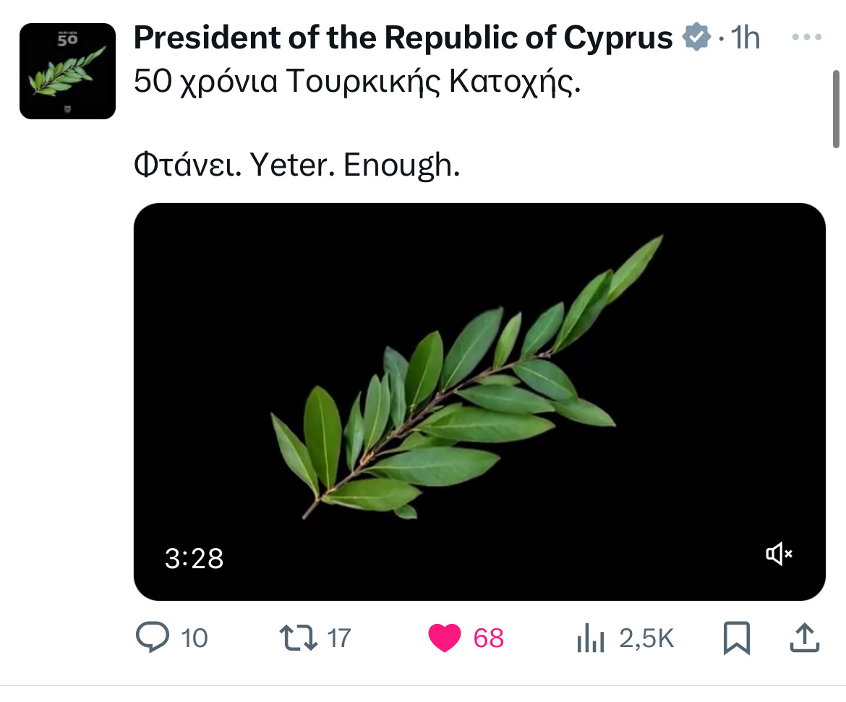Click the 3:28 video duration label
This screenshot has width=846, height=702.
pyautogui.click(x=194, y=558)
